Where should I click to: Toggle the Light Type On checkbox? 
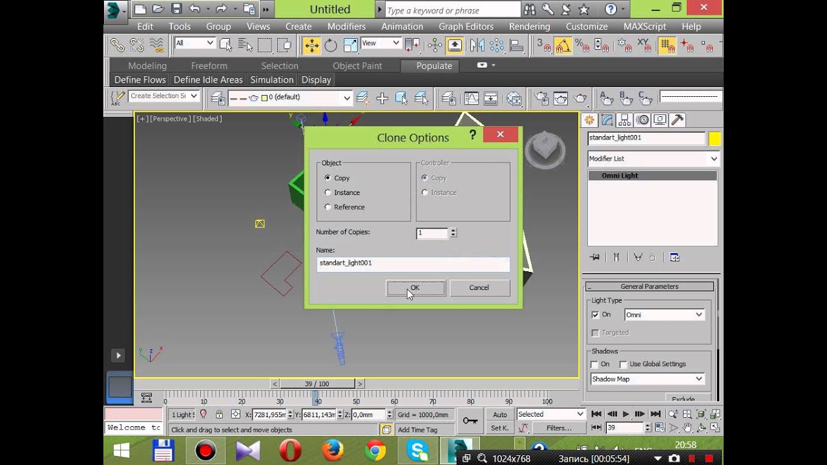pos(595,315)
